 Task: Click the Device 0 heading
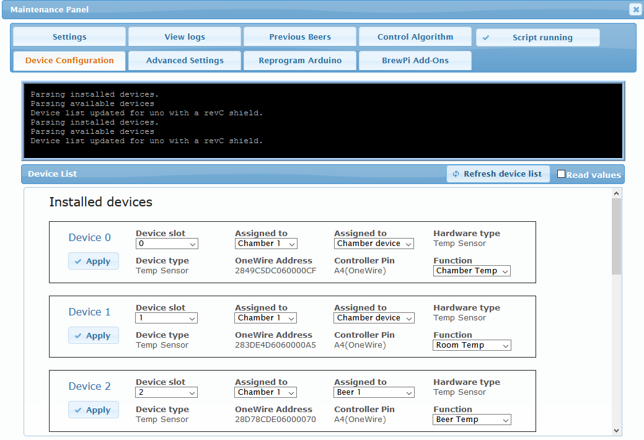coord(89,237)
